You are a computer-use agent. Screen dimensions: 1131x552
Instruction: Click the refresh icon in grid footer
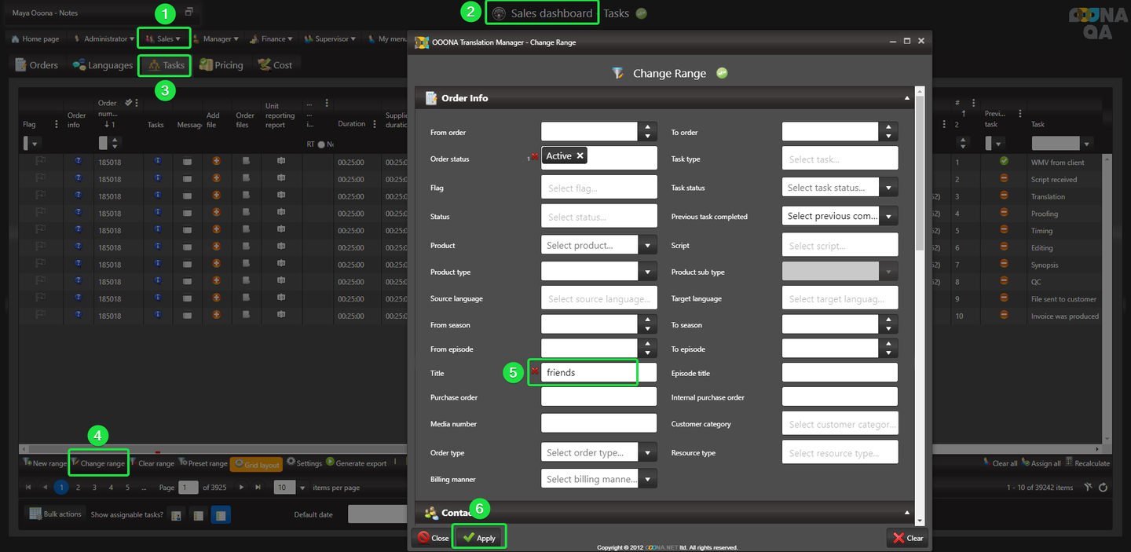(x=1104, y=488)
